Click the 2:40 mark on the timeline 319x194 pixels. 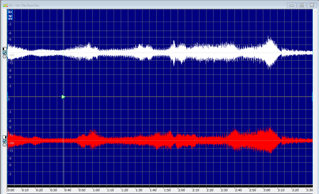(x=238, y=190)
